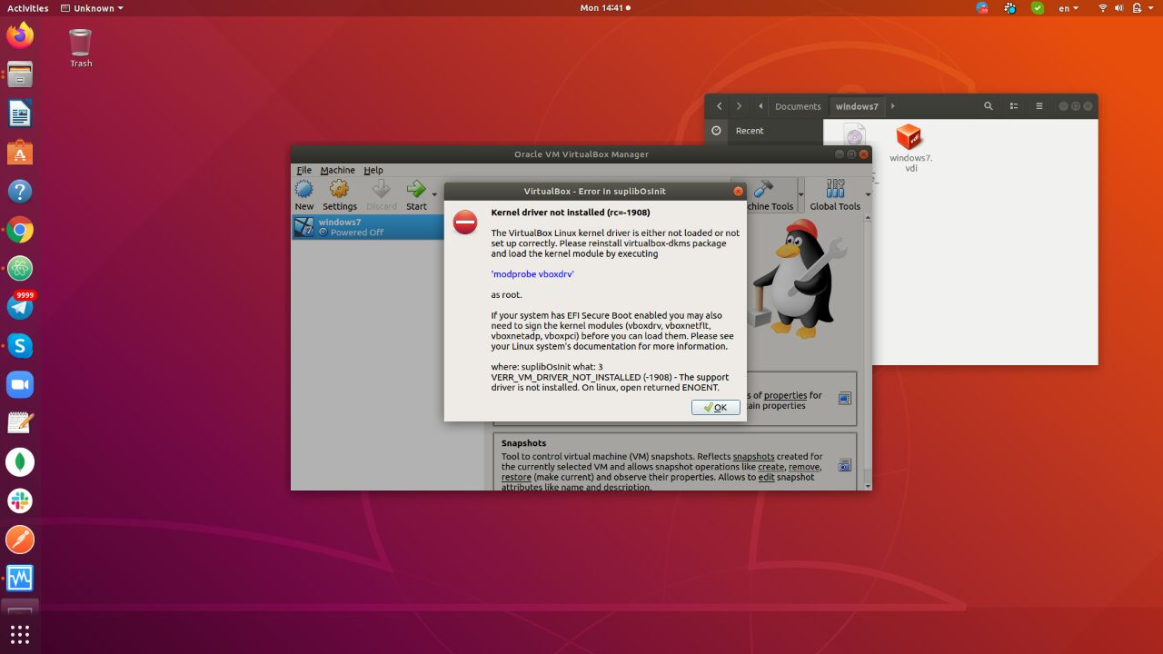This screenshot has height=654, width=1163.
Task: Open the Trash desktop icon
Action: pyautogui.click(x=81, y=47)
